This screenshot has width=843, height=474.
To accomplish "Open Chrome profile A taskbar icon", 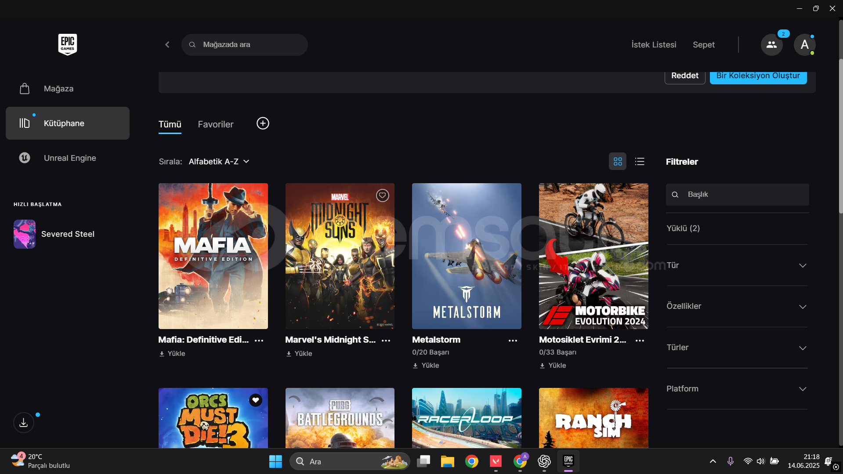I will click(520, 461).
